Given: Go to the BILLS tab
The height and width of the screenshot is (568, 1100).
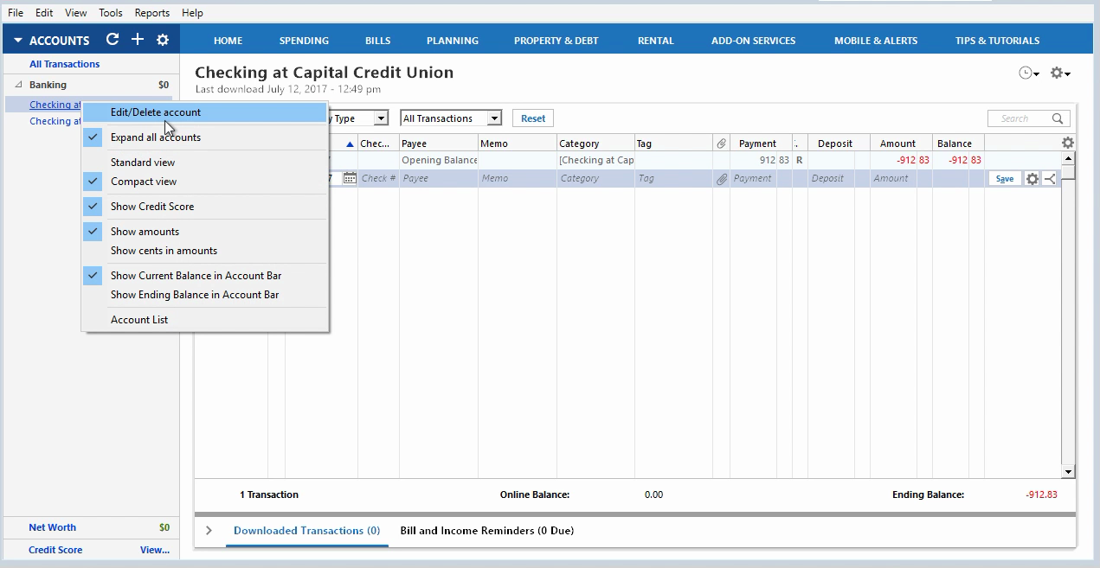Looking at the screenshot, I should (377, 41).
